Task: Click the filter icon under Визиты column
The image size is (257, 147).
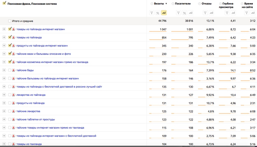Action: (x=152, y=13)
